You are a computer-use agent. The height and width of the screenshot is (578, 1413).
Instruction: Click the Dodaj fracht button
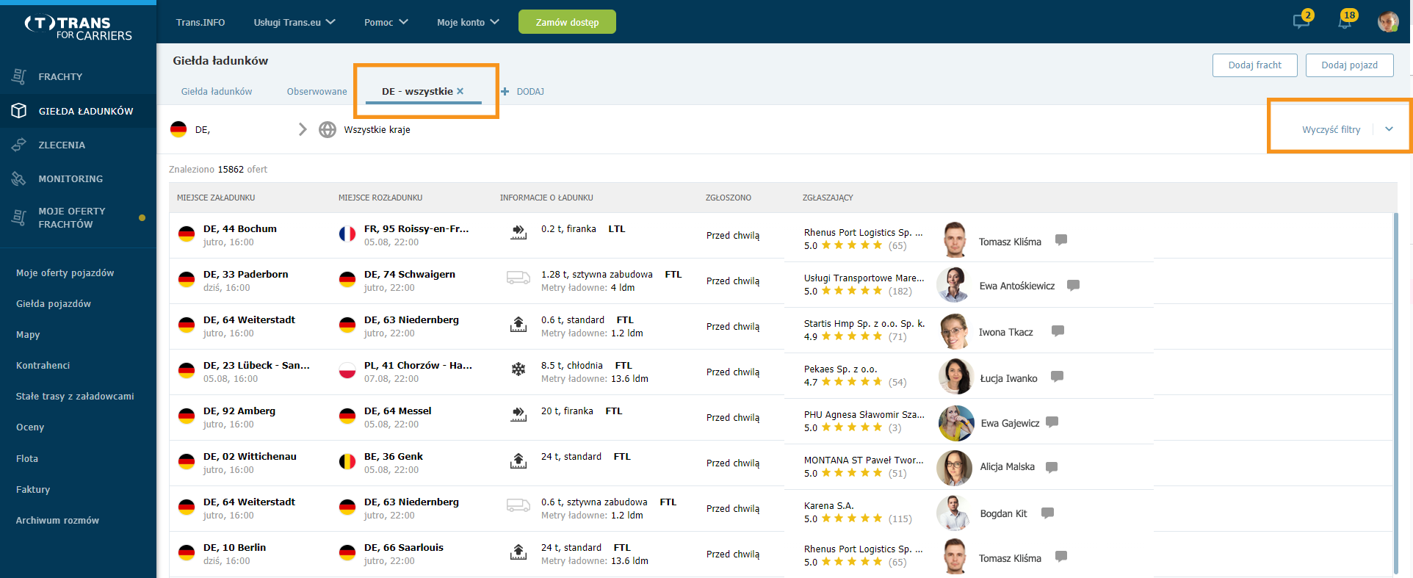tap(1254, 65)
